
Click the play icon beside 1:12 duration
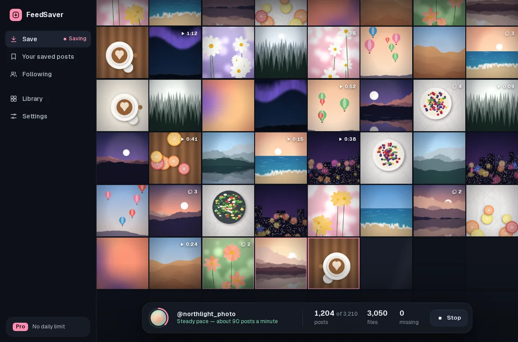[x=183, y=34]
